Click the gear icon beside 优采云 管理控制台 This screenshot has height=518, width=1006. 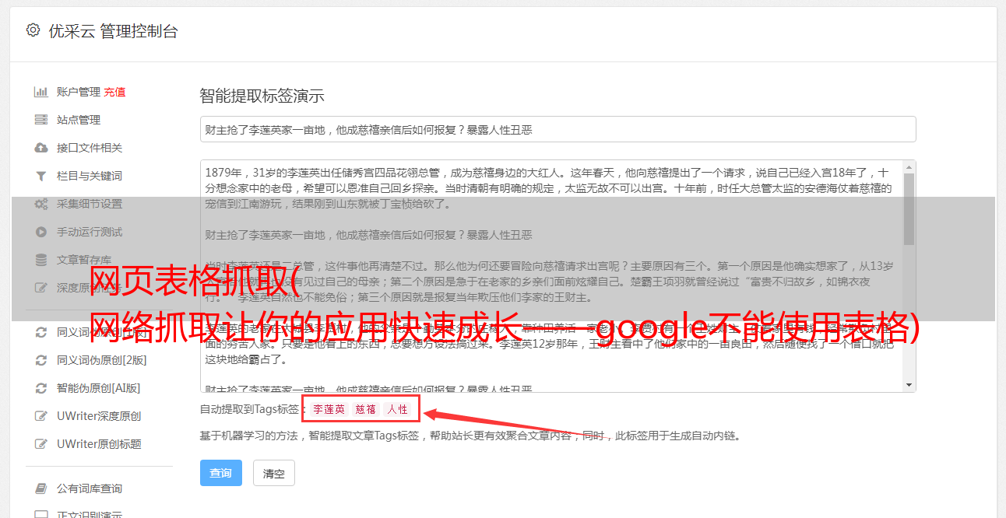click(x=33, y=30)
